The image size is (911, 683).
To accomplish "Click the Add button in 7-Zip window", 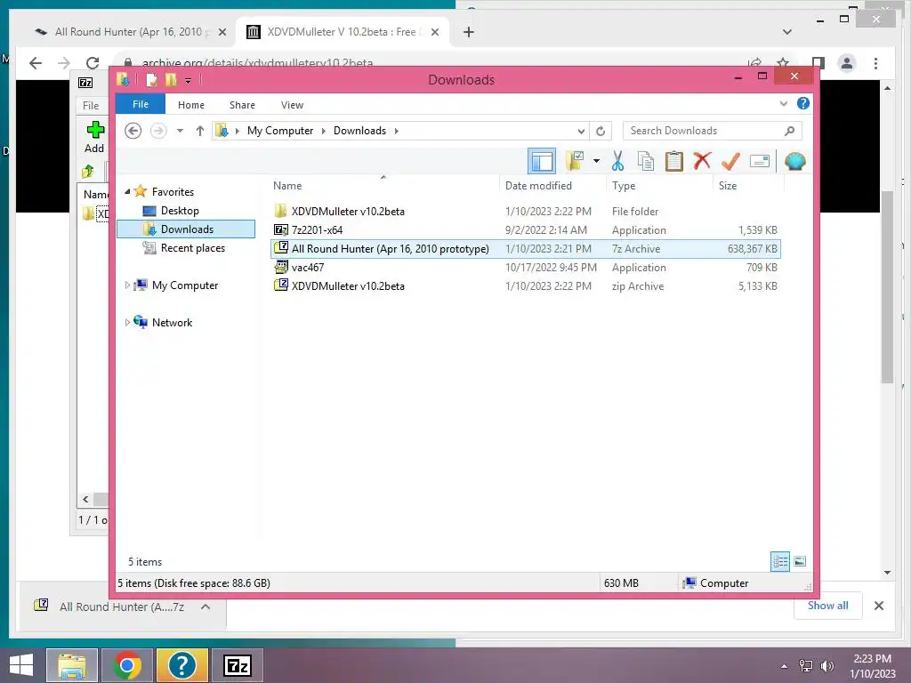I will [94, 137].
